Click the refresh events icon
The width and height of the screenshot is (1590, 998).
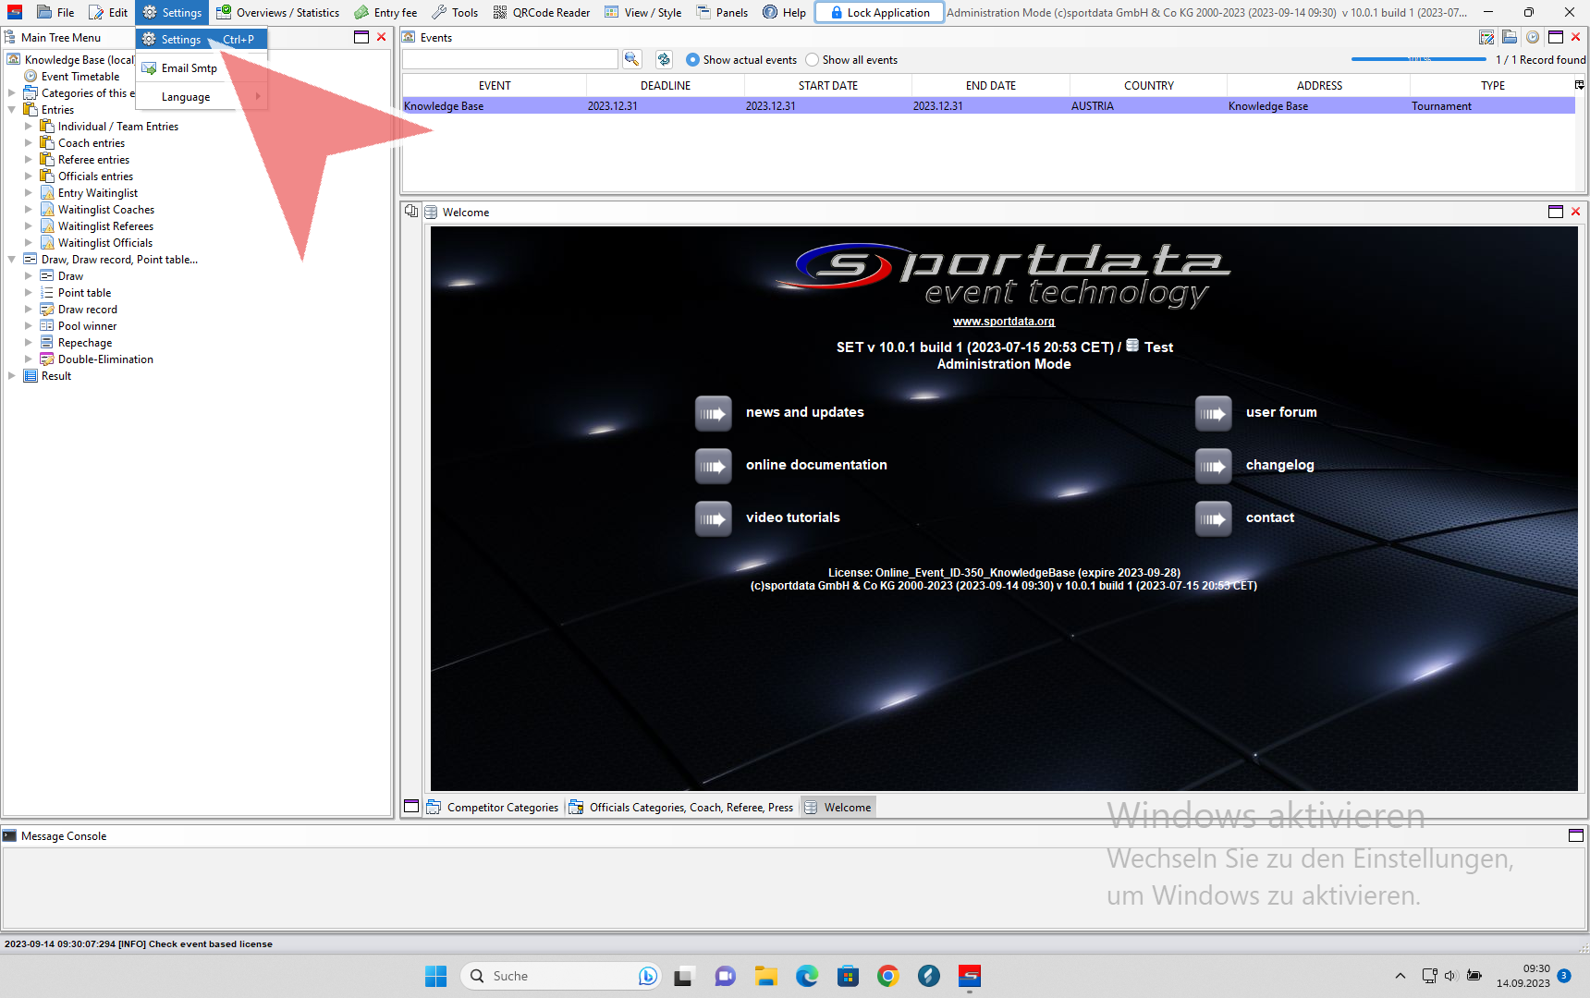(x=664, y=59)
